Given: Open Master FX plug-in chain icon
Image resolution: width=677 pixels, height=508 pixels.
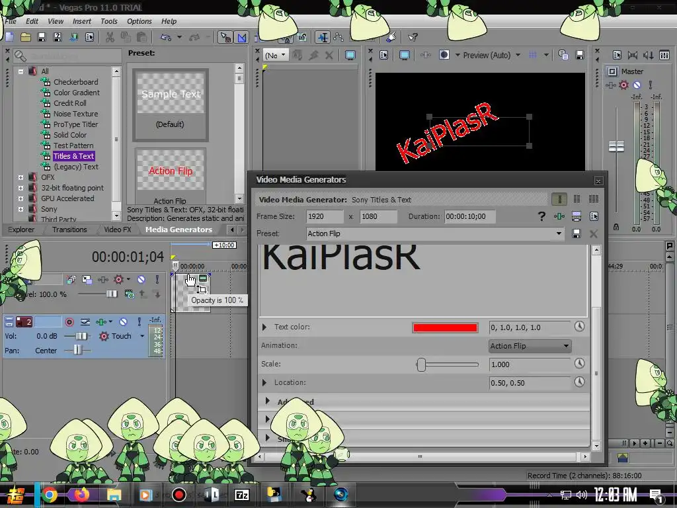Looking at the screenshot, I should [610, 85].
